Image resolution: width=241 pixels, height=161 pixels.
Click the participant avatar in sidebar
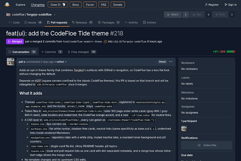(184, 128)
